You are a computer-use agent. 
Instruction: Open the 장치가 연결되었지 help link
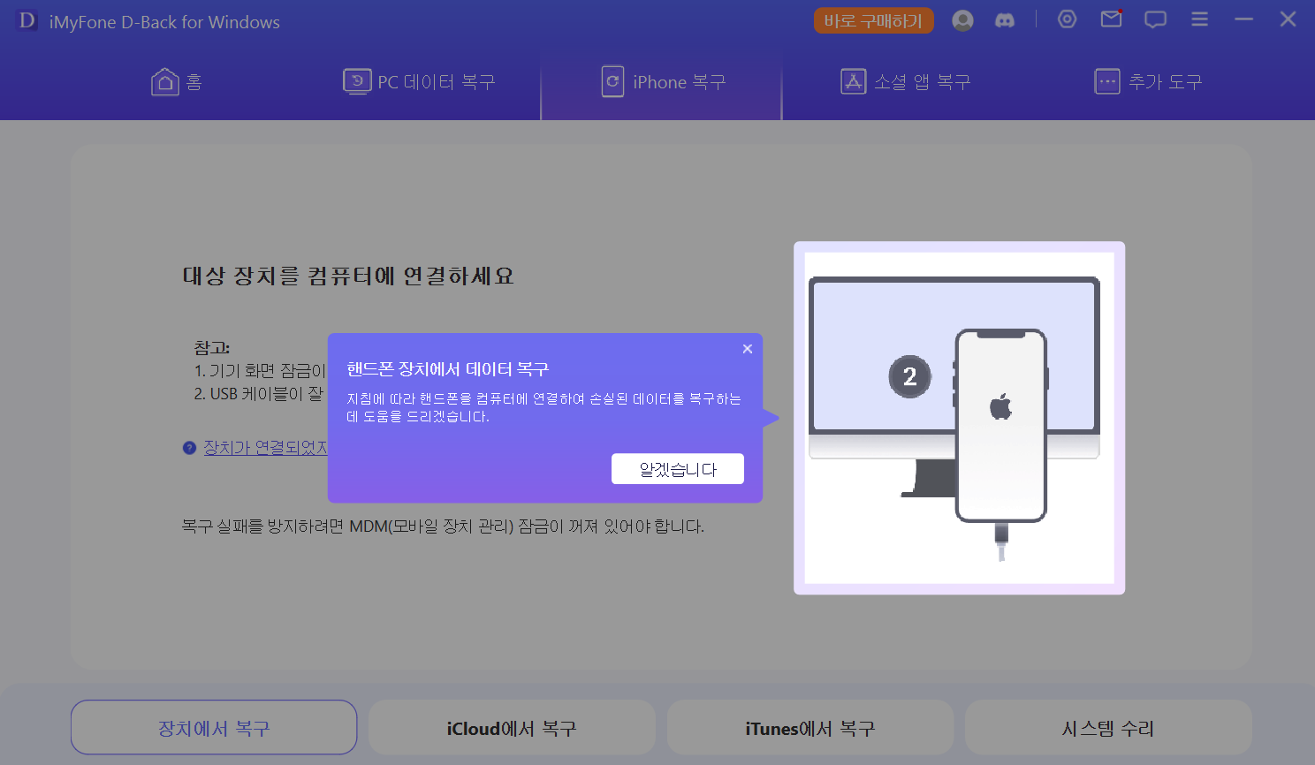[x=265, y=448]
